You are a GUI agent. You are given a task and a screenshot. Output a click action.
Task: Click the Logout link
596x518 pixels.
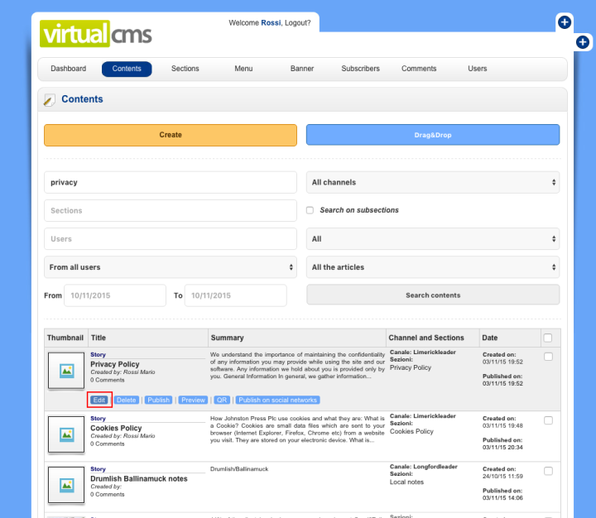(297, 22)
